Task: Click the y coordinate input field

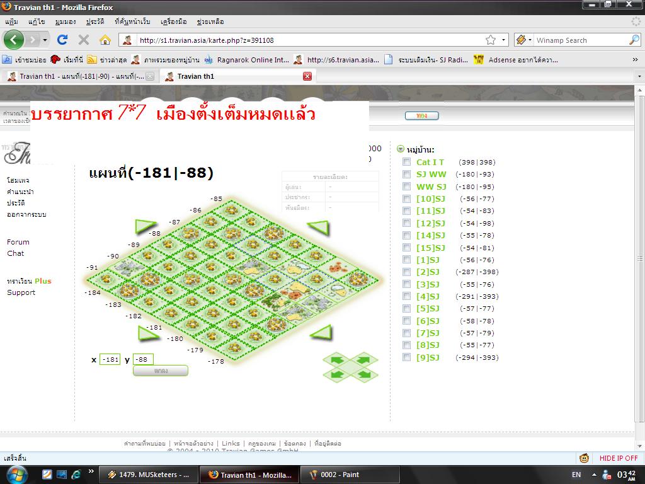Action: coord(143,359)
